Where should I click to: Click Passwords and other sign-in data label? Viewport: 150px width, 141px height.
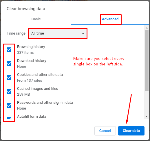tap(45, 103)
